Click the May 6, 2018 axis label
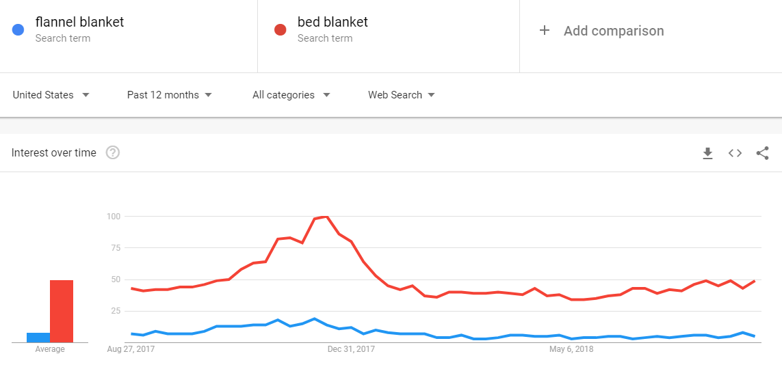Screen dimensions: 782x369 click(x=572, y=349)
